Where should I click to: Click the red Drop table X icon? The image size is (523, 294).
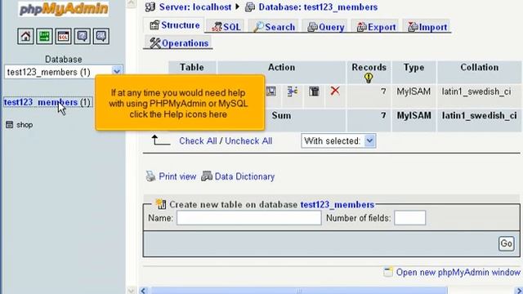click(x=335, y=91)
